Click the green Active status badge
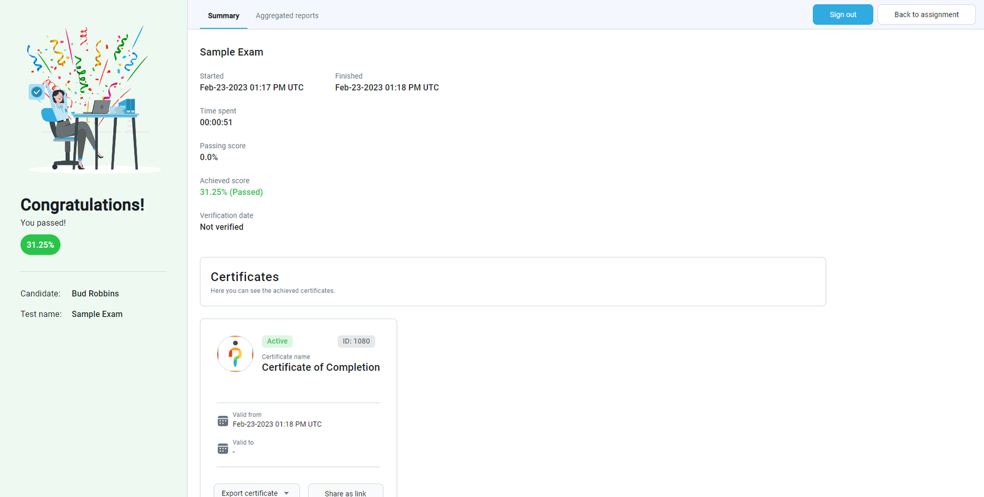This screenshot has width=984, height=497. coord(277,341)
